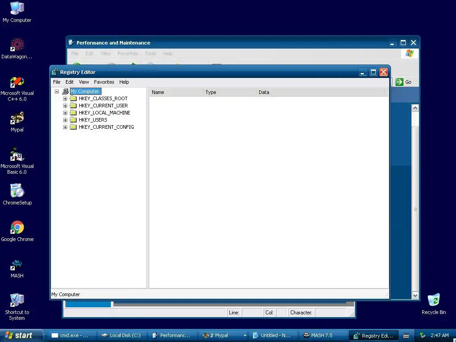Click the HKEY_LOCAL_MACHINE folder icon
Screen dimensions: 456x342
click(73, 113)
